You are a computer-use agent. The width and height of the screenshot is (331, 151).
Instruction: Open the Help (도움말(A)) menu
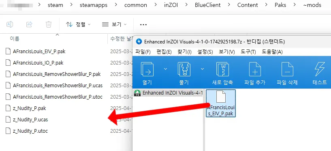[272, 52]
